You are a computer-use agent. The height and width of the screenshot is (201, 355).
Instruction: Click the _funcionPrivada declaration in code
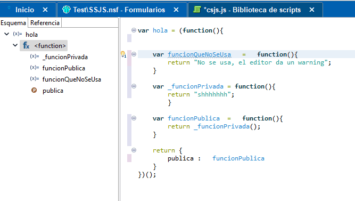[196, 86]
